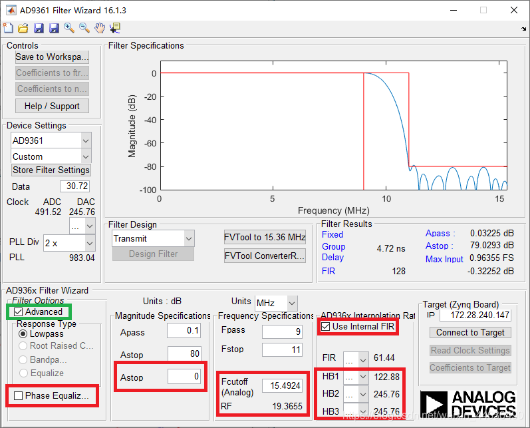Click the toolbar dock arrow at right
This screenshot has height=428, width=530.
click(523, 29)
